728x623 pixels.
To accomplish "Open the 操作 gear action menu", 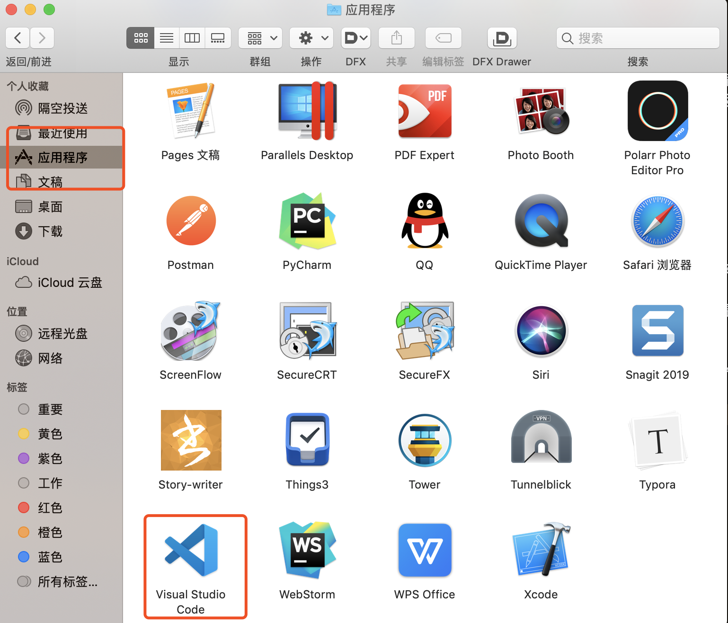I will 311,38.
